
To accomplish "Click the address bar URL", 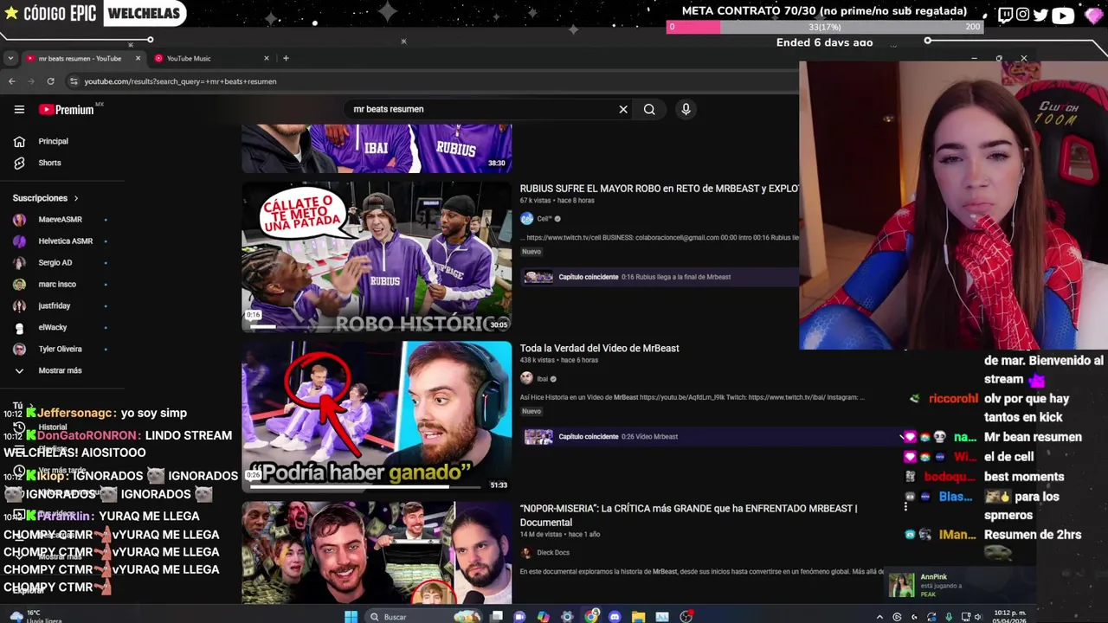I will (x=180, y=81).
